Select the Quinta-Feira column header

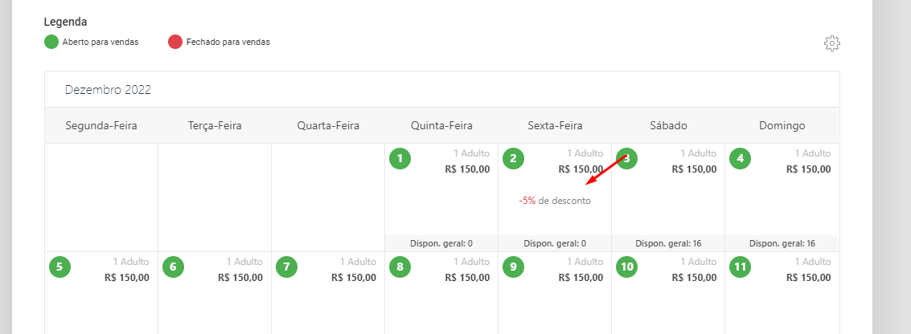pyautogui.click(x=441, y=125)
